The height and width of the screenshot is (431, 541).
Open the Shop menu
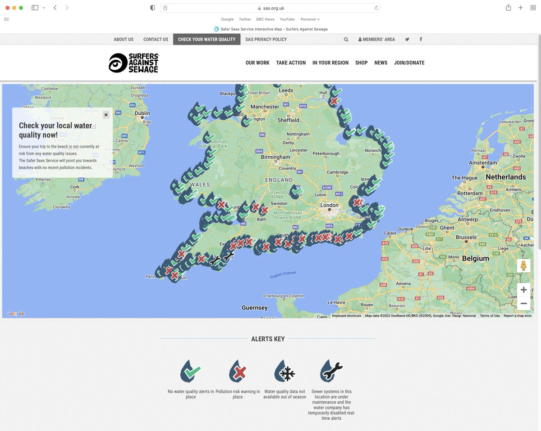click(x=362, y=63)
